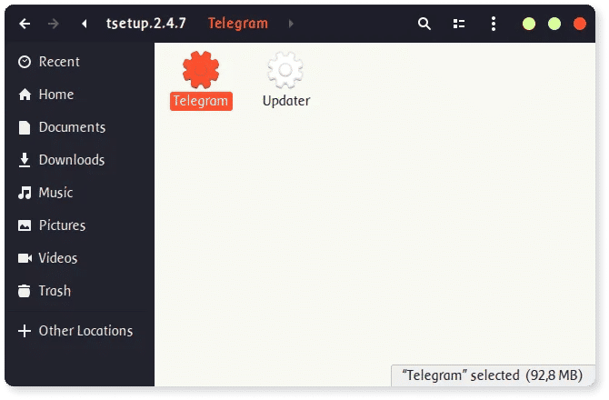Go back with the left arrow button

[25, 24]
